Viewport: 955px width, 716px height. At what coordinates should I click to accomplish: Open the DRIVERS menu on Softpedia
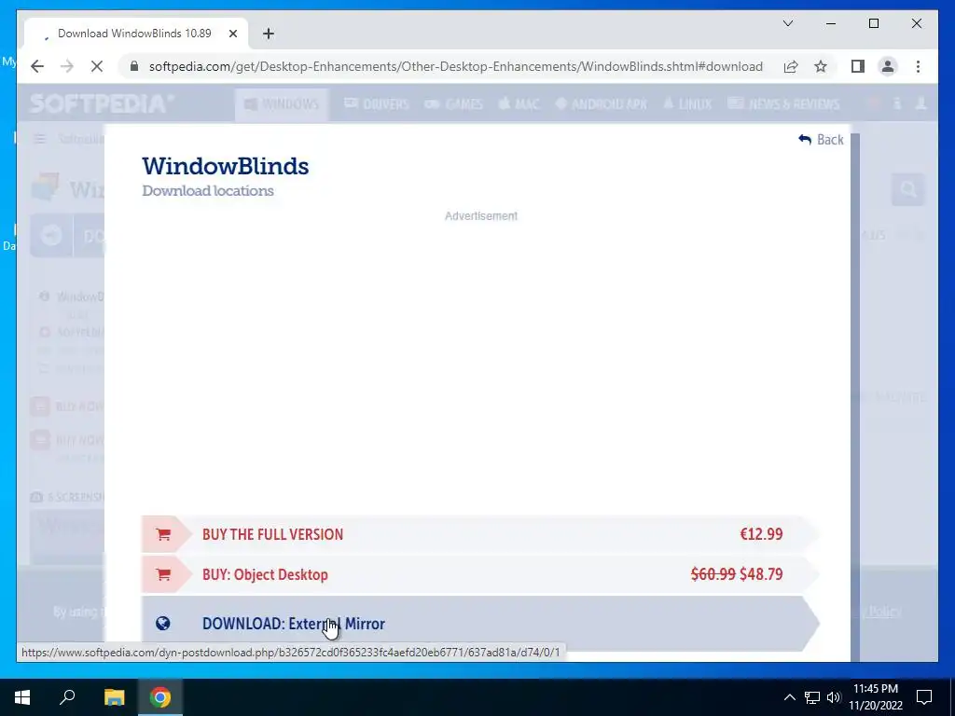coord(377,104)
